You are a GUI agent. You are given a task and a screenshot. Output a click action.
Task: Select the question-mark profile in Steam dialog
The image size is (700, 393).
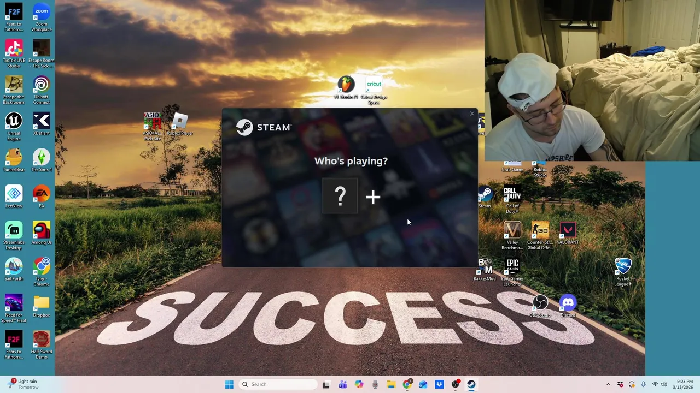point(340,196)
